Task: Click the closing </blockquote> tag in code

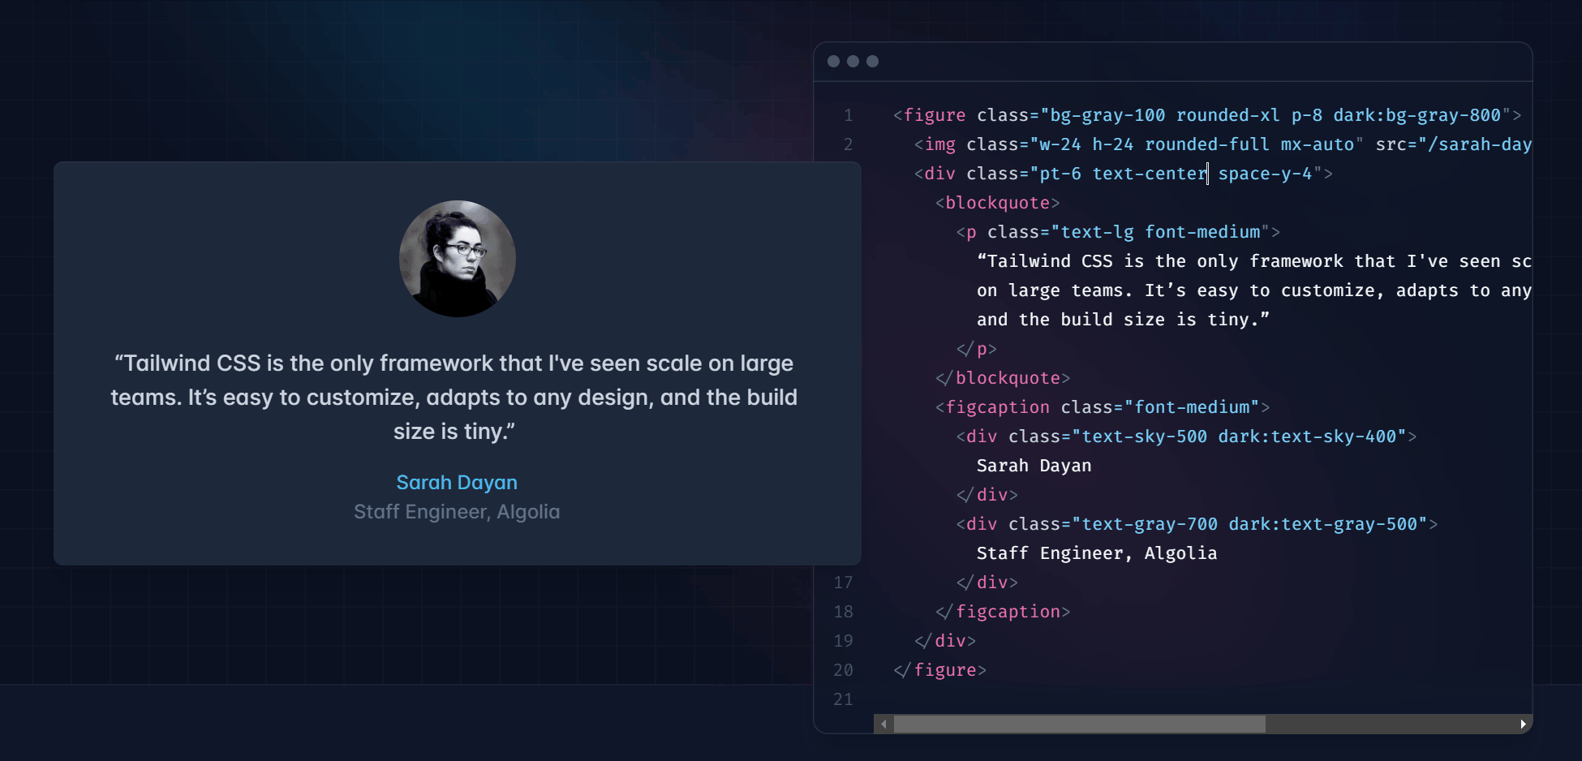Action: (x=1003, y=378)
